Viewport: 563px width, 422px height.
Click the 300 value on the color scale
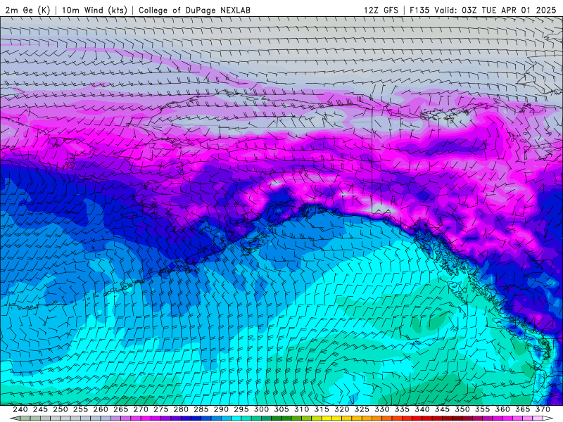click(x=261, y=409)
